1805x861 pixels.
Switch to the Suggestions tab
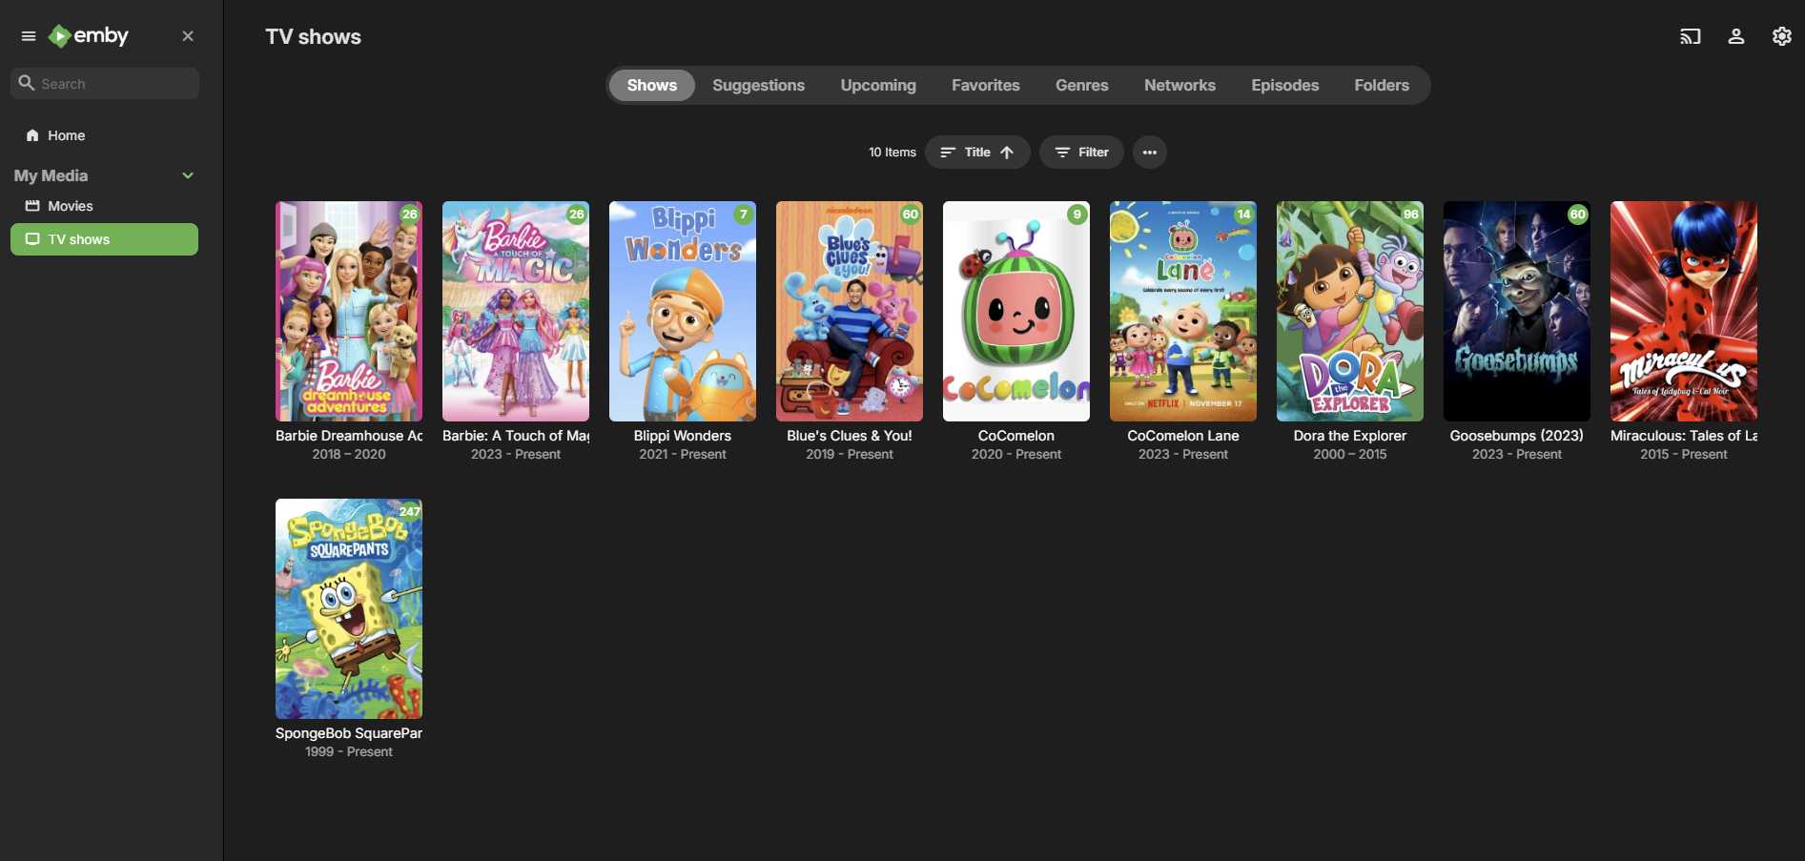pos(759,85)
